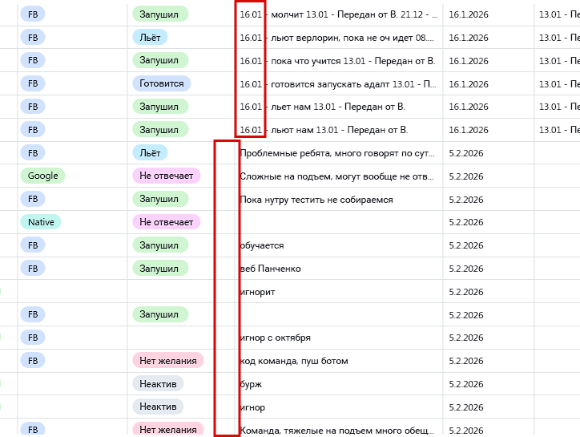Select Не отвечает status in Native row
The height and width of the screenshot is (437, 580).
(x=166, y=222)
